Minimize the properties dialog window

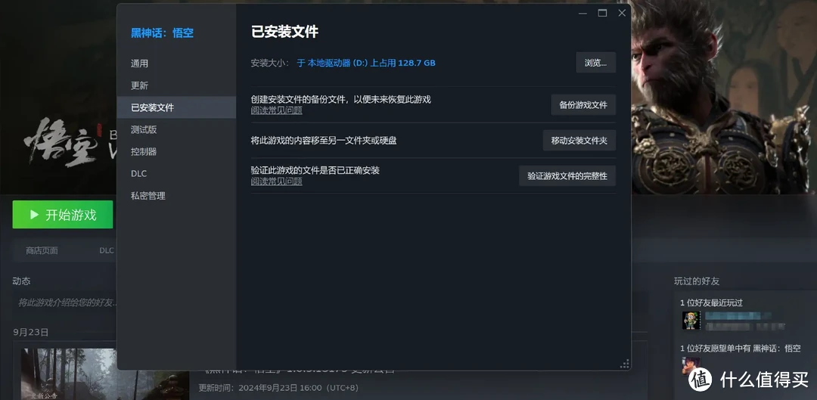coord(582,13)
